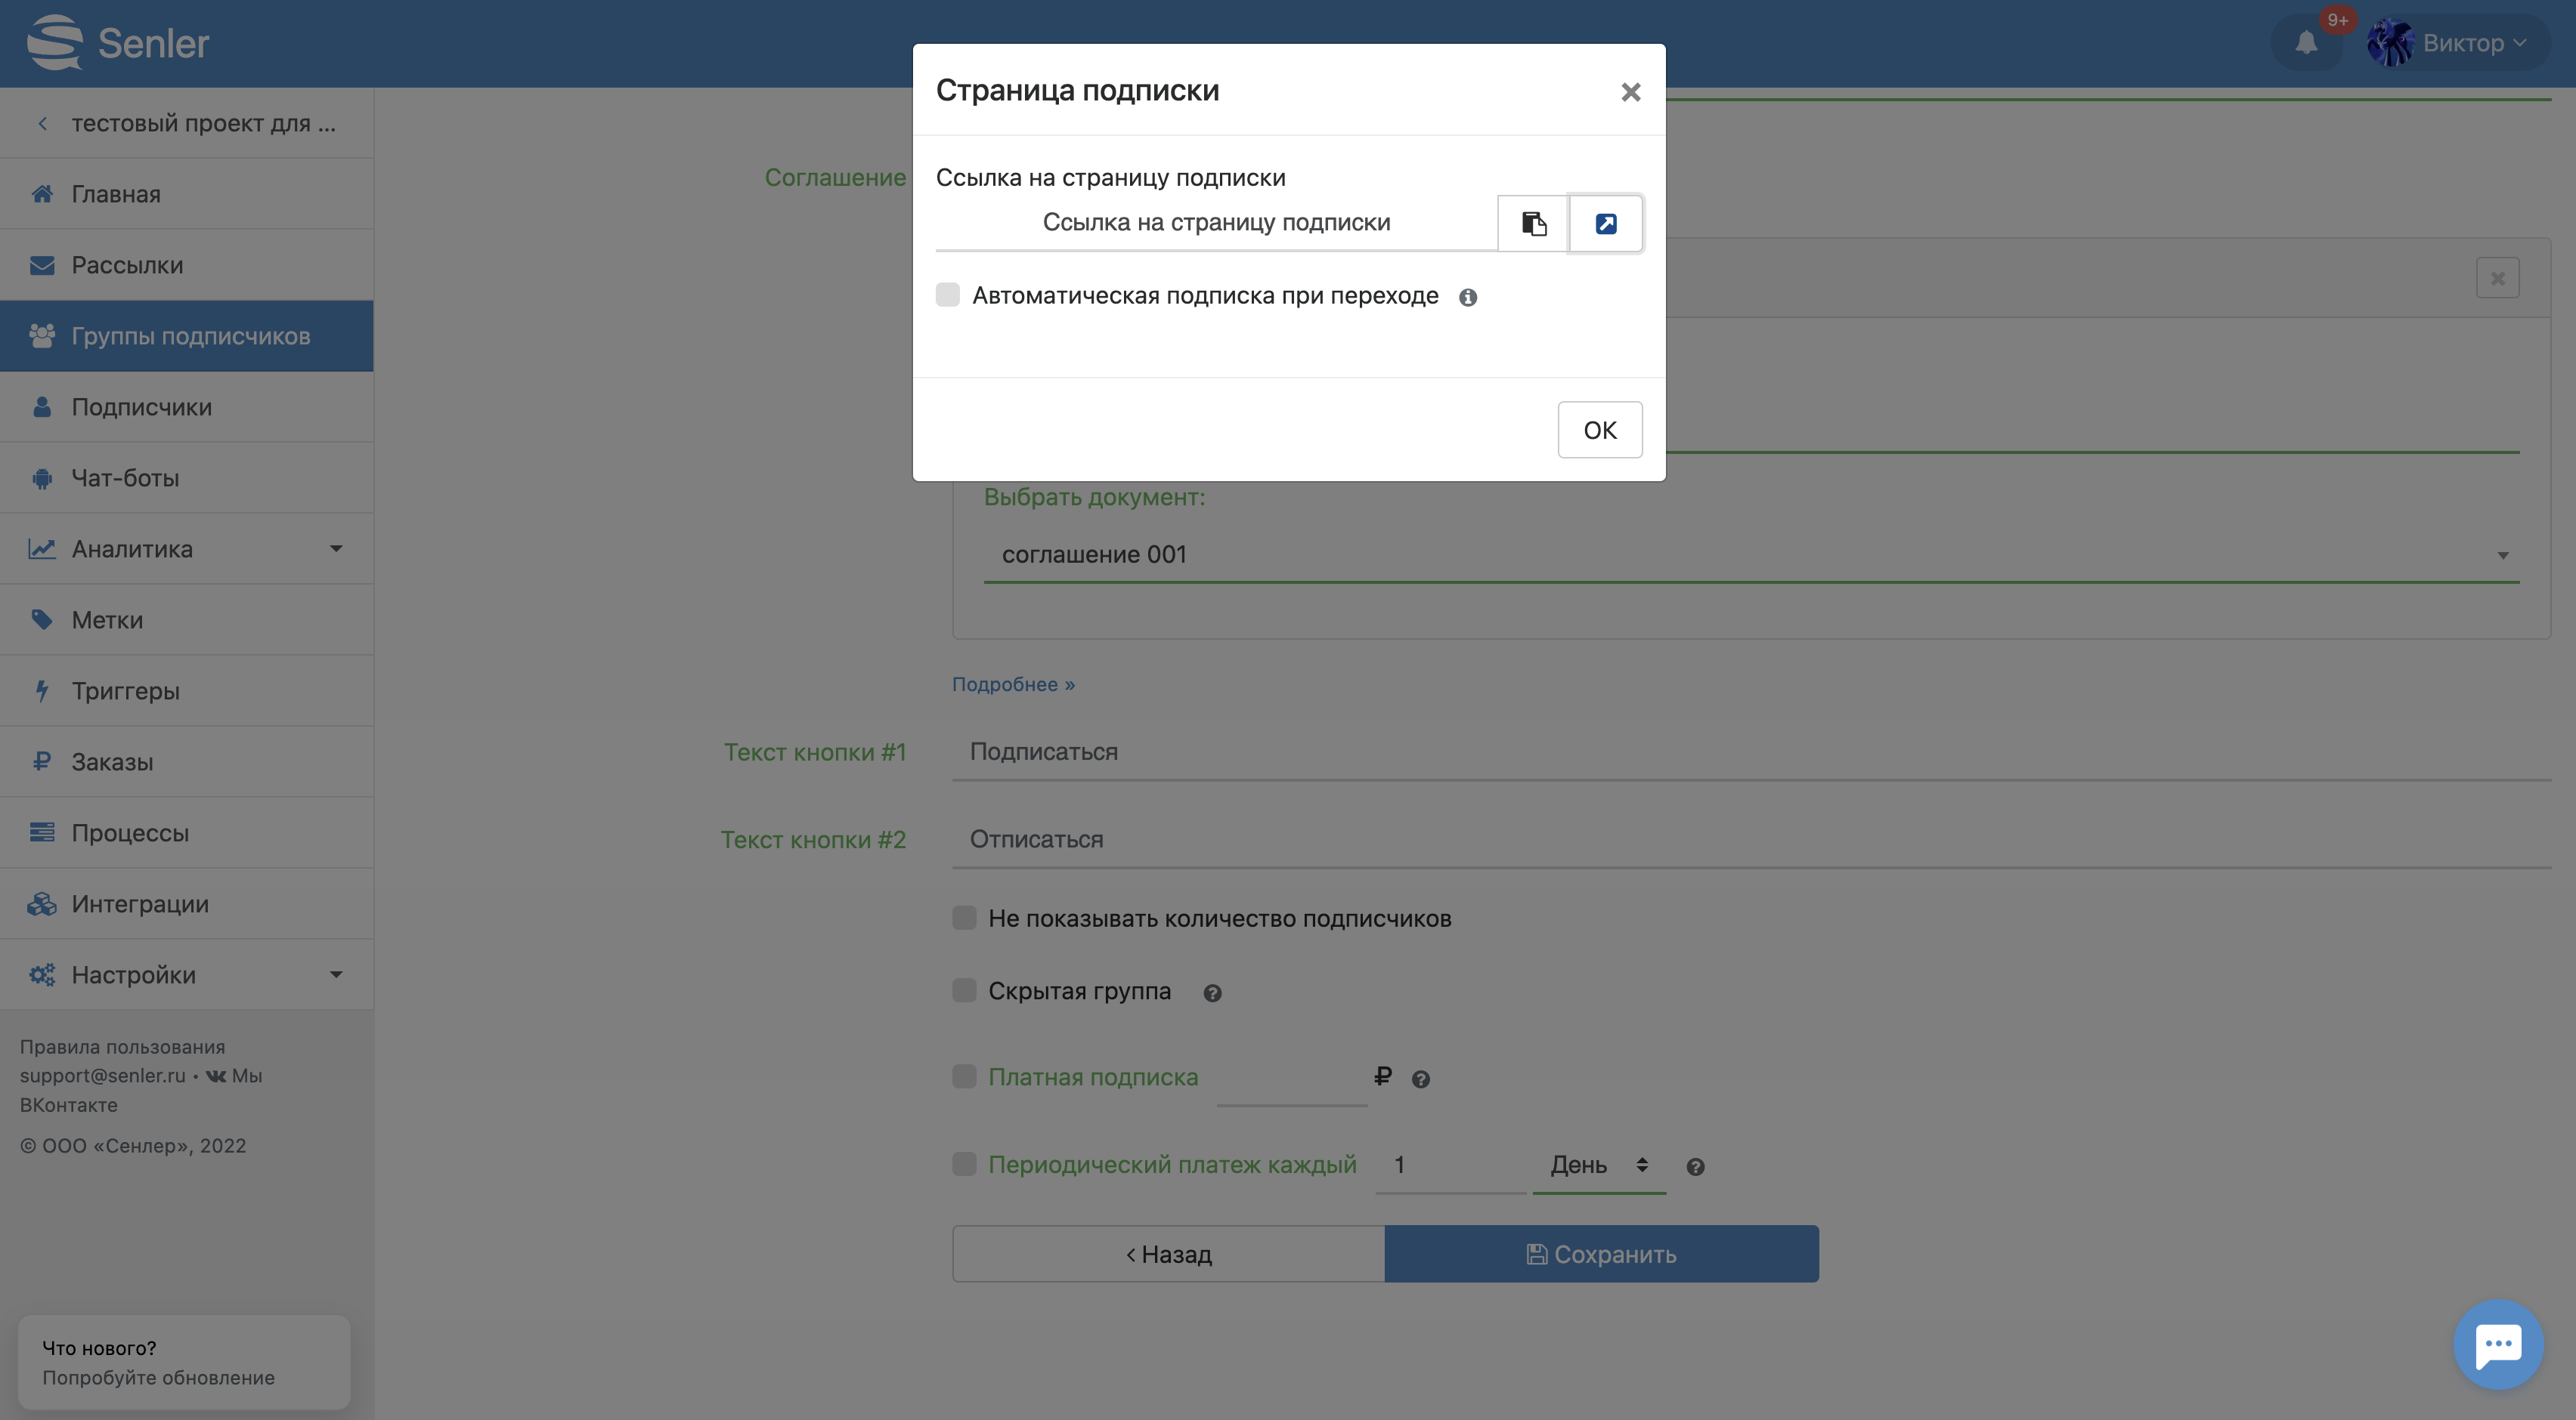The width and height of the screenshot is (2576, 1420).
Task: Go to Чат-боты in sidebar
Action: point(125,477)
